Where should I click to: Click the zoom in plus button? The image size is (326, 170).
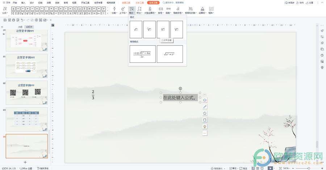coord(322,168)
